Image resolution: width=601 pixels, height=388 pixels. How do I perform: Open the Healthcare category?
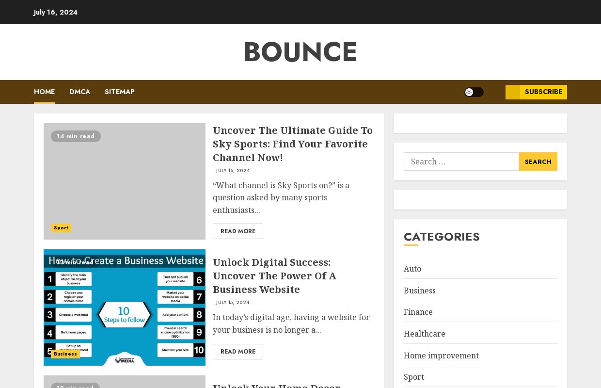coord(425,334)
